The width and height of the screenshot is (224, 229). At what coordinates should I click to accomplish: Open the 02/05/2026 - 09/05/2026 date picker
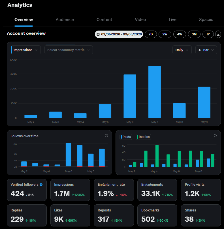(119, 34)
